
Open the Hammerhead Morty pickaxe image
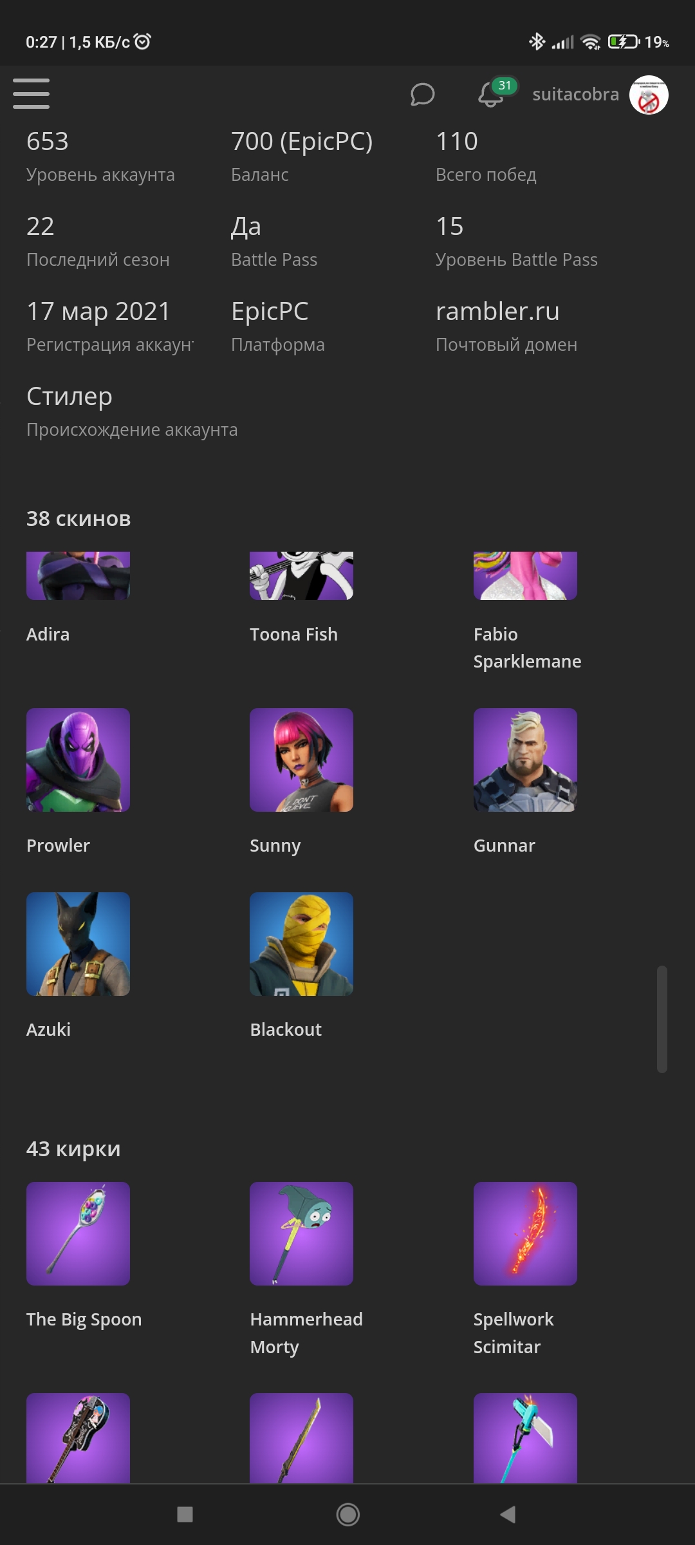pos(301,1233)
